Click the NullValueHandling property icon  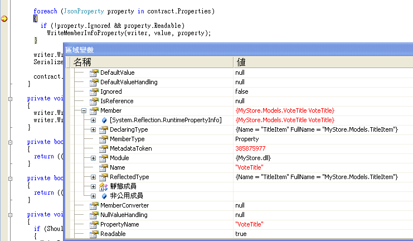[x=94, y=215]
